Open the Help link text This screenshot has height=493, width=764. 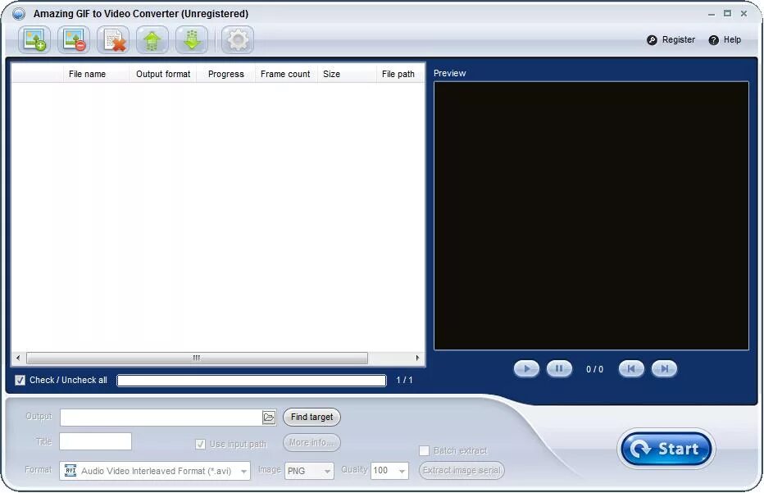pyautogui.click(x=732, y=40)
